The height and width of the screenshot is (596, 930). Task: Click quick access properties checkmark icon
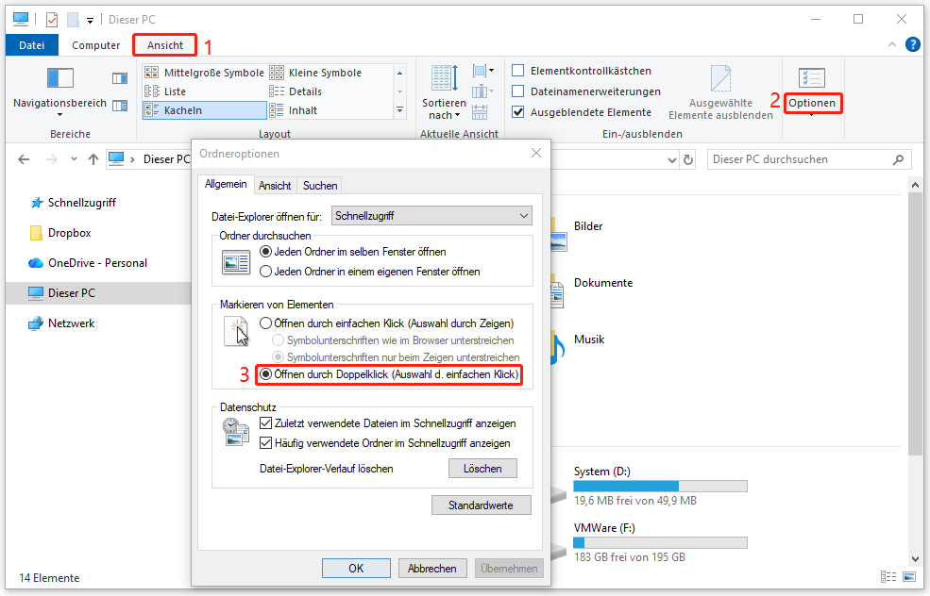point(52,20)
